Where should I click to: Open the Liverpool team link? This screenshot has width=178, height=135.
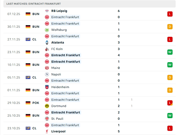tap(58, 131)
